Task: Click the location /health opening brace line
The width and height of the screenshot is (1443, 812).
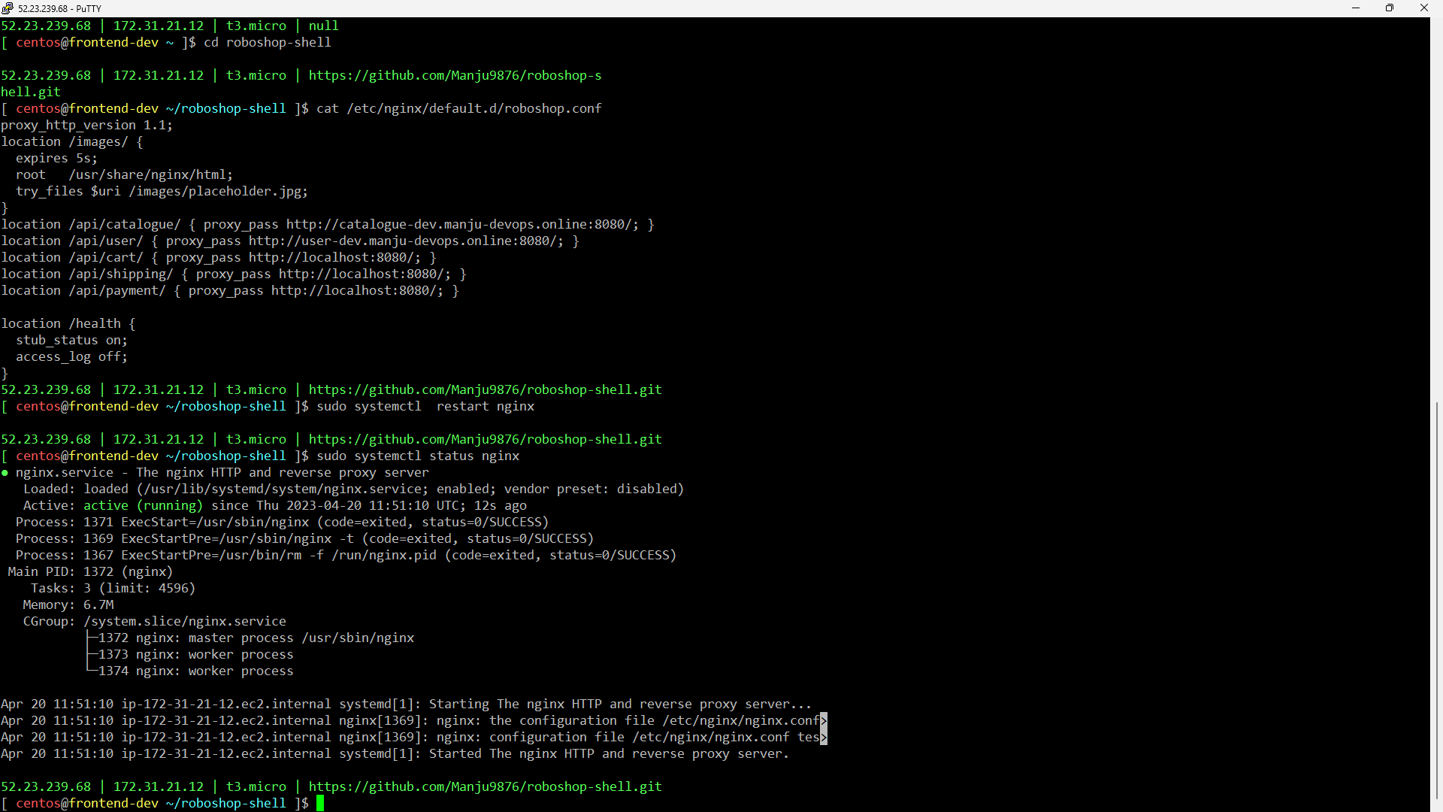Action: point(69,323)
